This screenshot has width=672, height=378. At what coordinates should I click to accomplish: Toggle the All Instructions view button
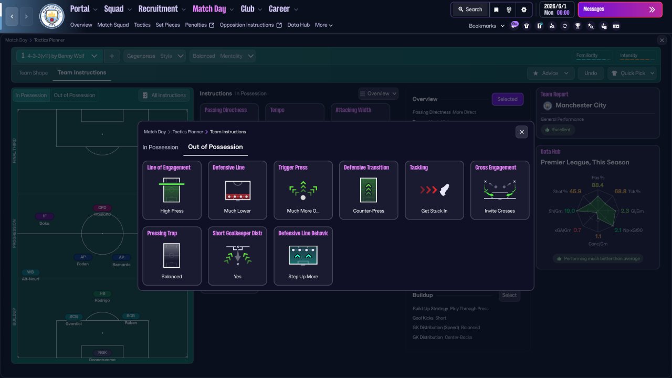(x=164, y=95)
